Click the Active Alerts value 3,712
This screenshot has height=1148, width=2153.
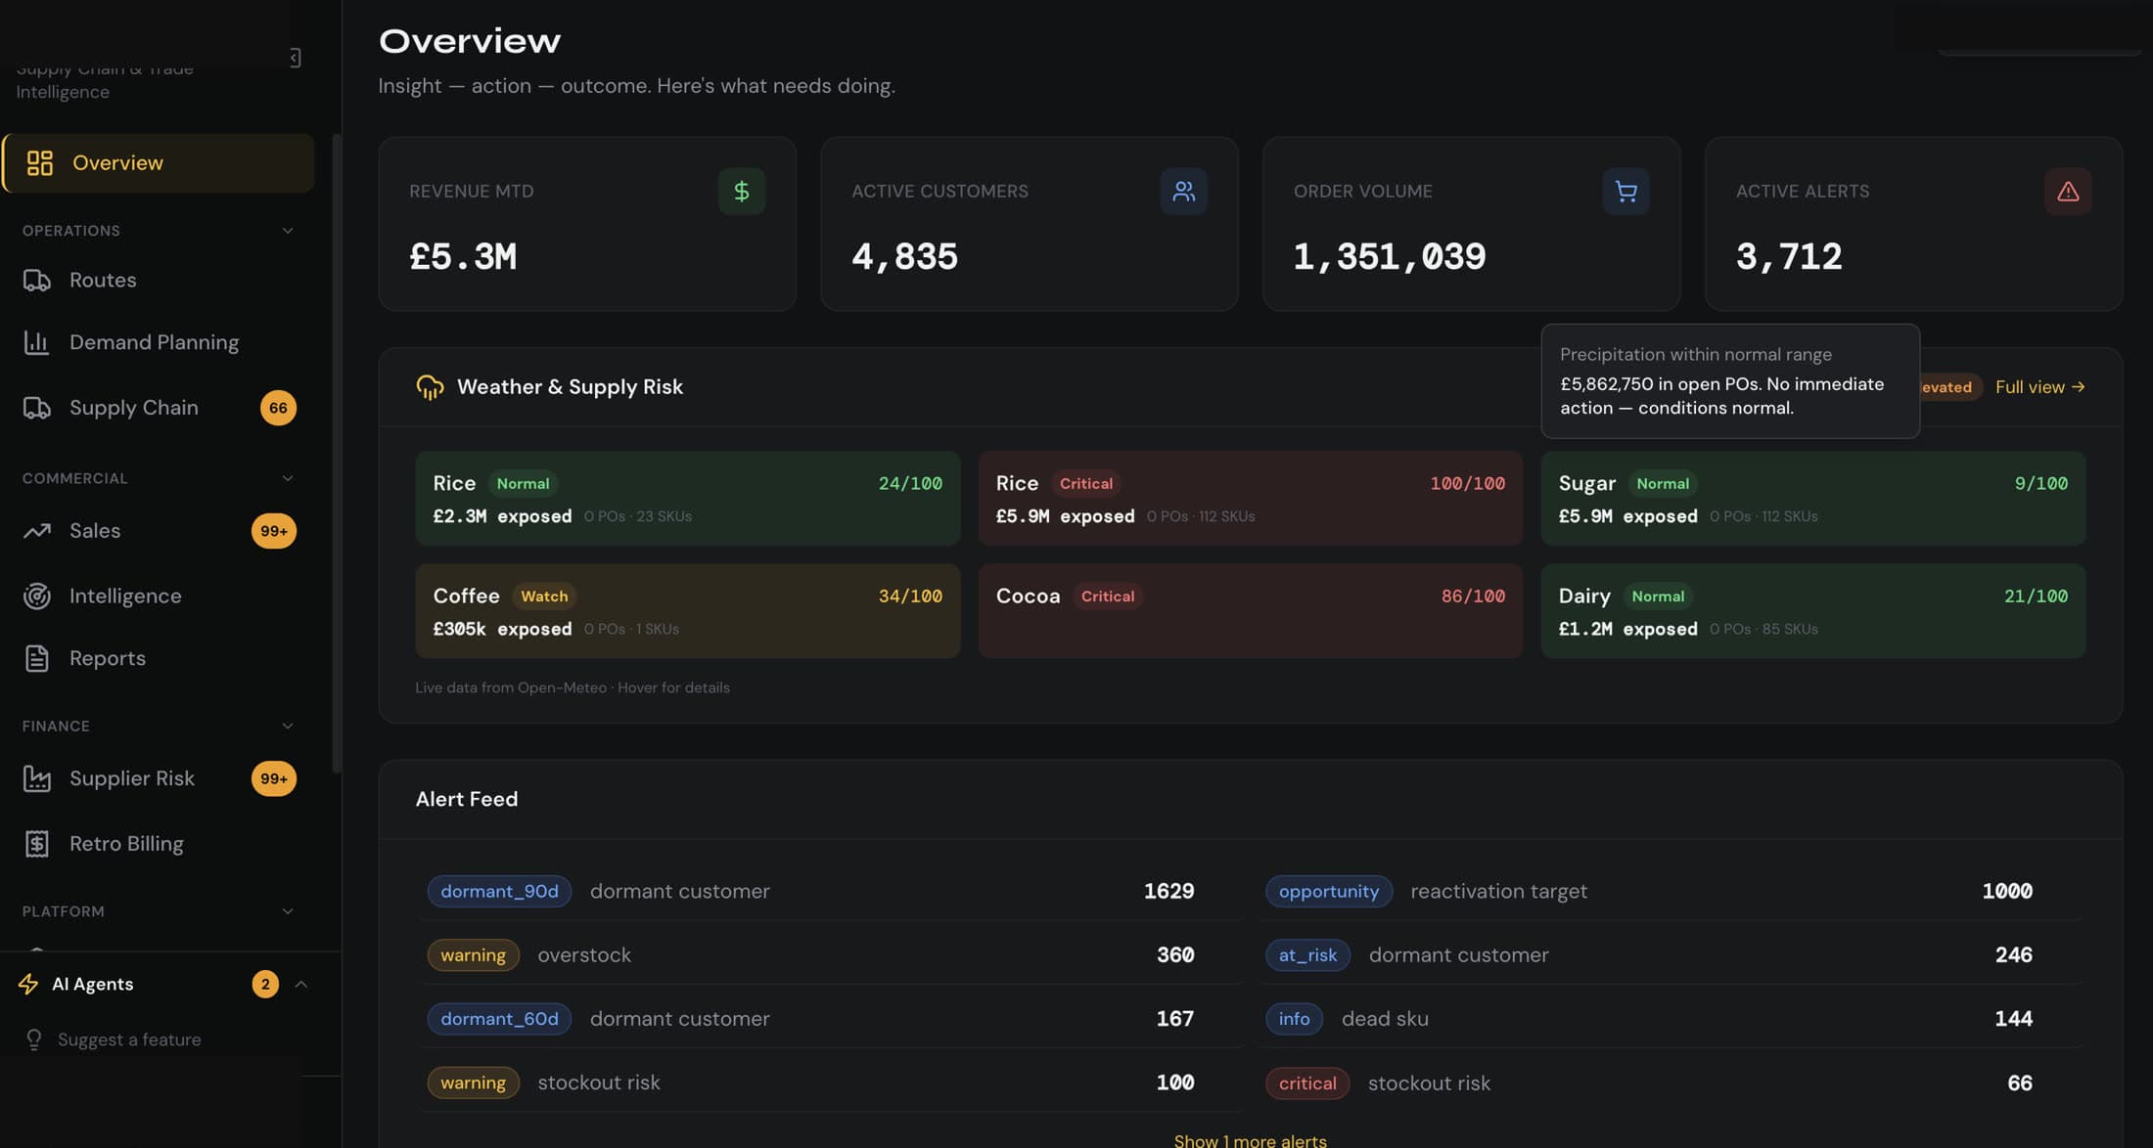1789,256
